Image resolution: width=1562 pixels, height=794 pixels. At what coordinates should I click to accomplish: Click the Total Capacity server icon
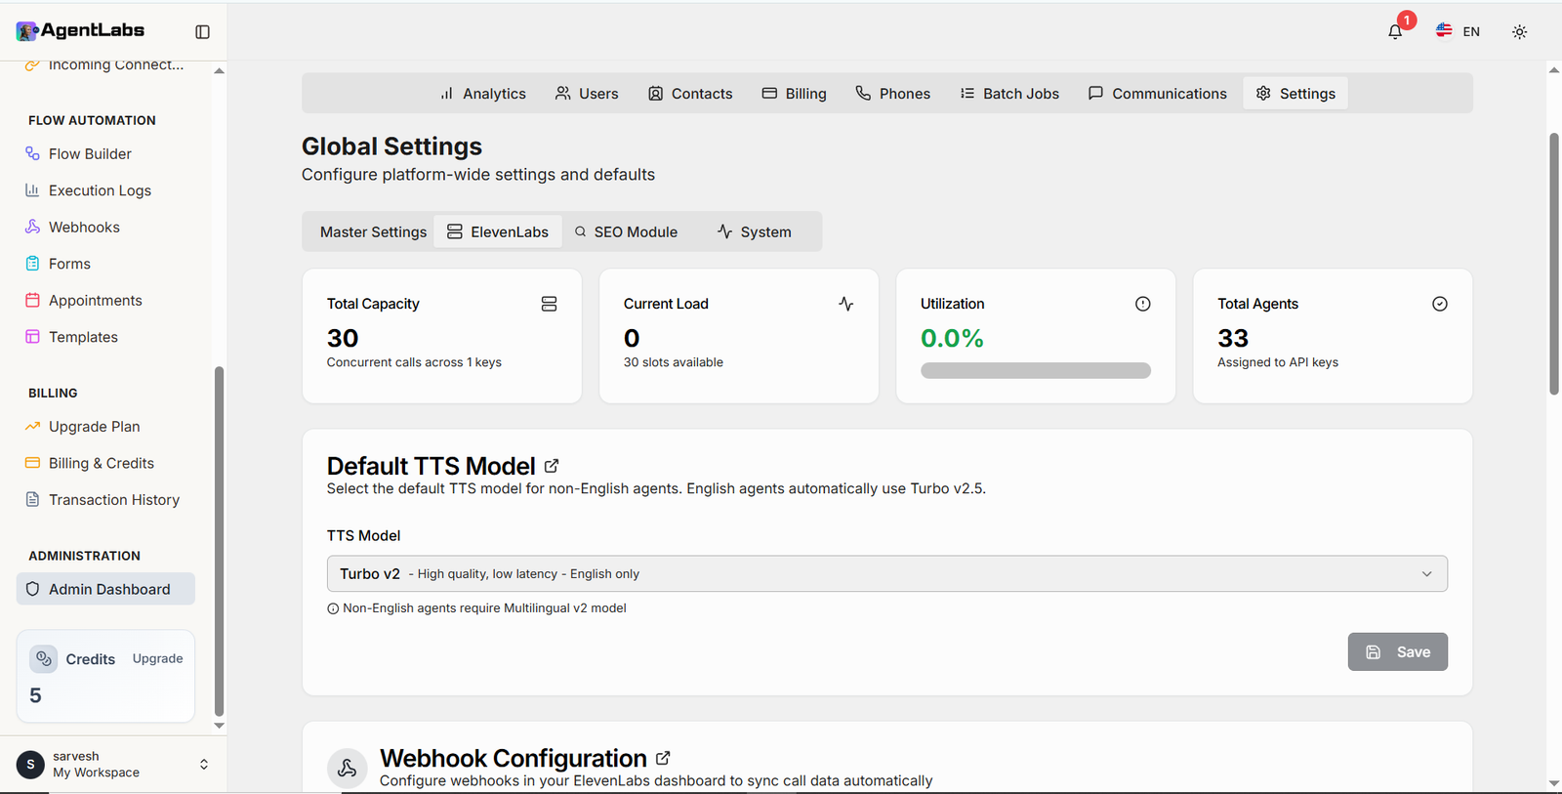549,305
